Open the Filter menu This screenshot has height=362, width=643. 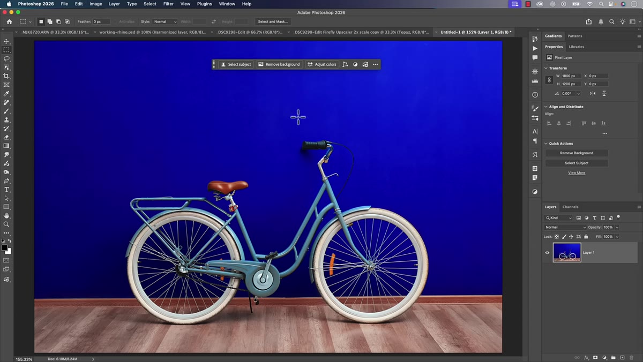point(168,4)
